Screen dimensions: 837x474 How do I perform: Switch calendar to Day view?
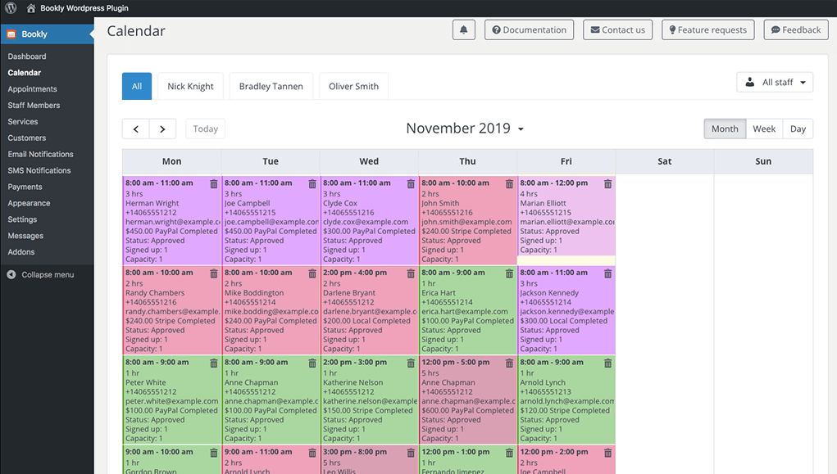point(798,129)
